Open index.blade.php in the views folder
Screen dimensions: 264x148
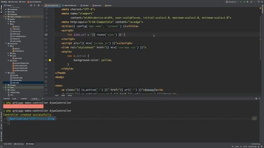pos(19,66)
